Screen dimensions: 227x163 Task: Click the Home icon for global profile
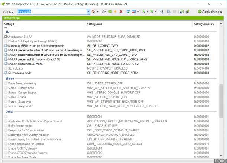93,12
